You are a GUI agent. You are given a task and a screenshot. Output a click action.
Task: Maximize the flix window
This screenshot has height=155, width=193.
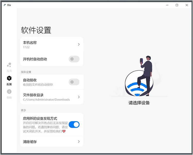tap(177, 5)
